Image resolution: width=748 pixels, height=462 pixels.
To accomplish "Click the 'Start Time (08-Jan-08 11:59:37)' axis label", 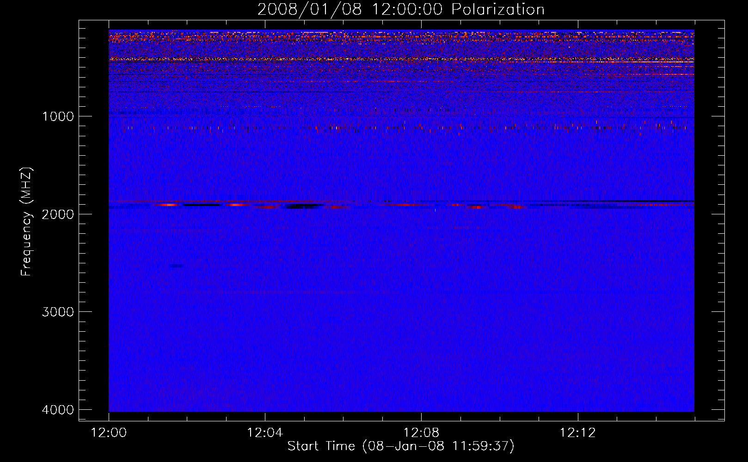I will point(401,446).
